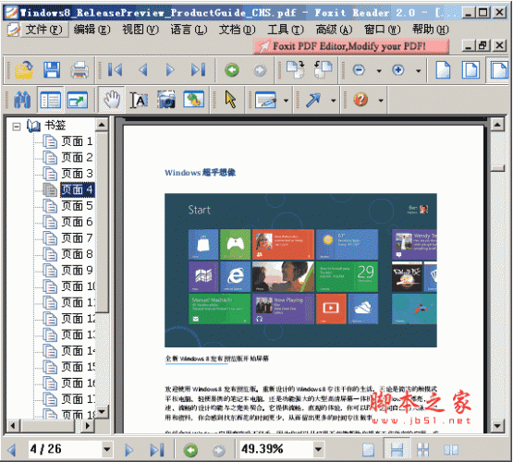Click the document vertical scrollbar thumb

(497, 168)
